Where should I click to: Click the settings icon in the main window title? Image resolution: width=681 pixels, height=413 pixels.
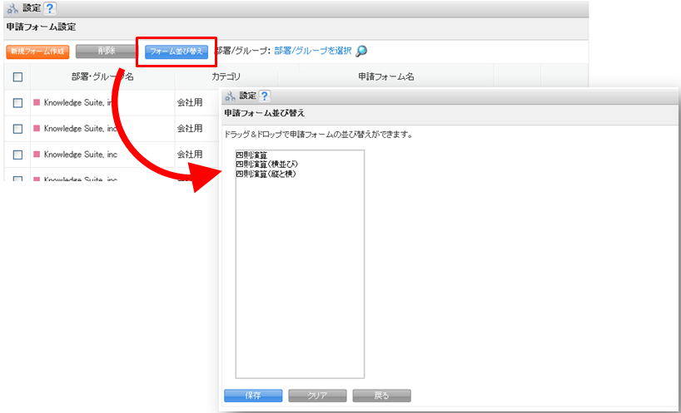coord(12,8)
